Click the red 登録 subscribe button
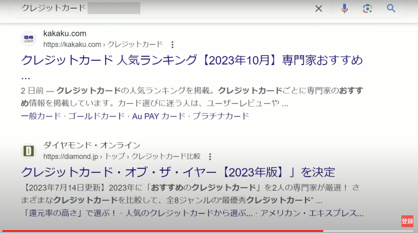Viewport: 418px width, 233px height. 407,221
